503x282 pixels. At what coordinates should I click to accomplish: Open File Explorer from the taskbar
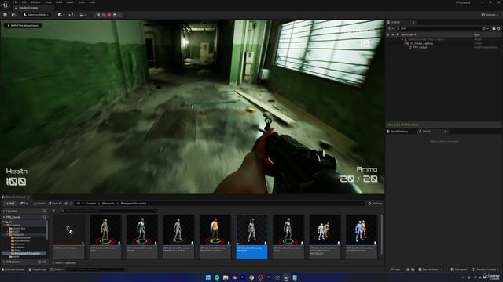(226, 277)
